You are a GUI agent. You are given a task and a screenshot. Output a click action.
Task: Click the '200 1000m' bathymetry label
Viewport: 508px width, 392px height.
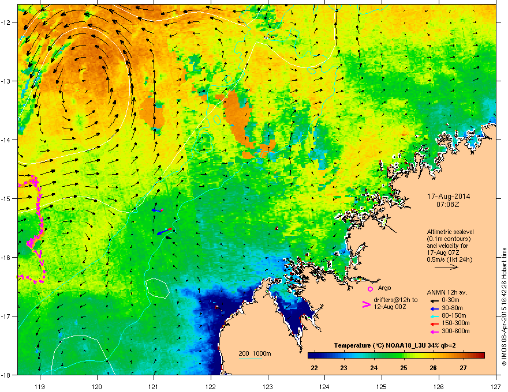255,353
